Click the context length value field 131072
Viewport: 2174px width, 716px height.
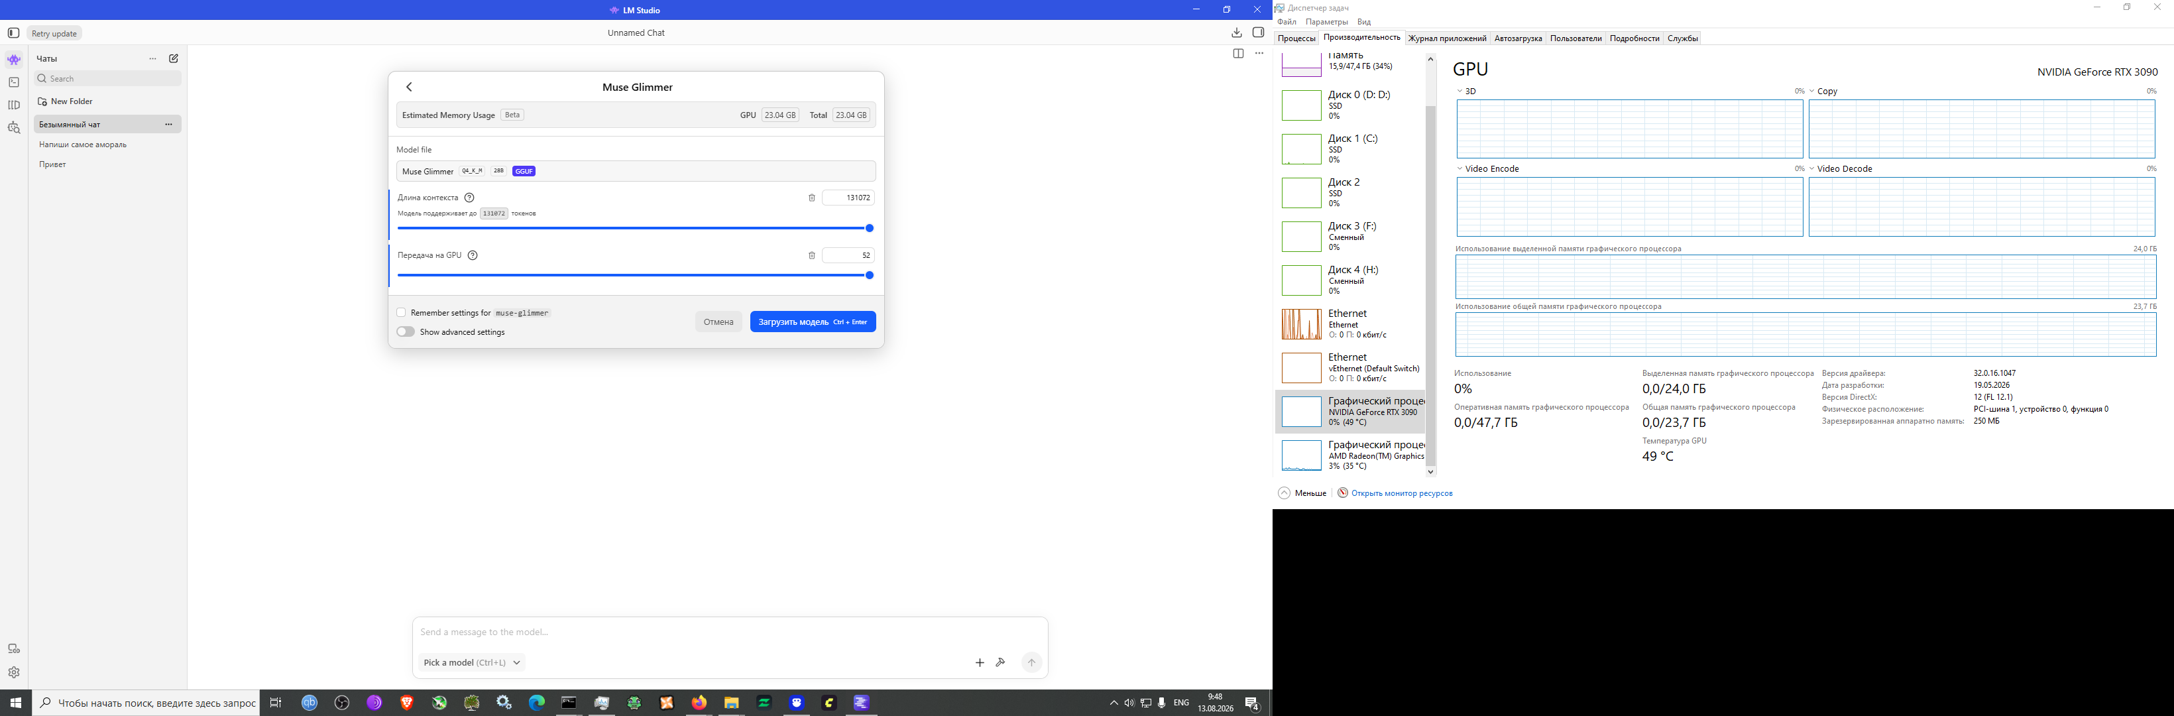(x=848, y=198)
